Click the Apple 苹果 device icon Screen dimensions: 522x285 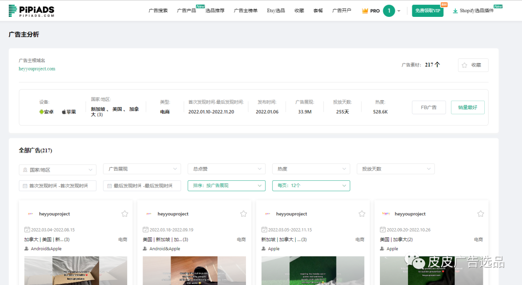64,112
